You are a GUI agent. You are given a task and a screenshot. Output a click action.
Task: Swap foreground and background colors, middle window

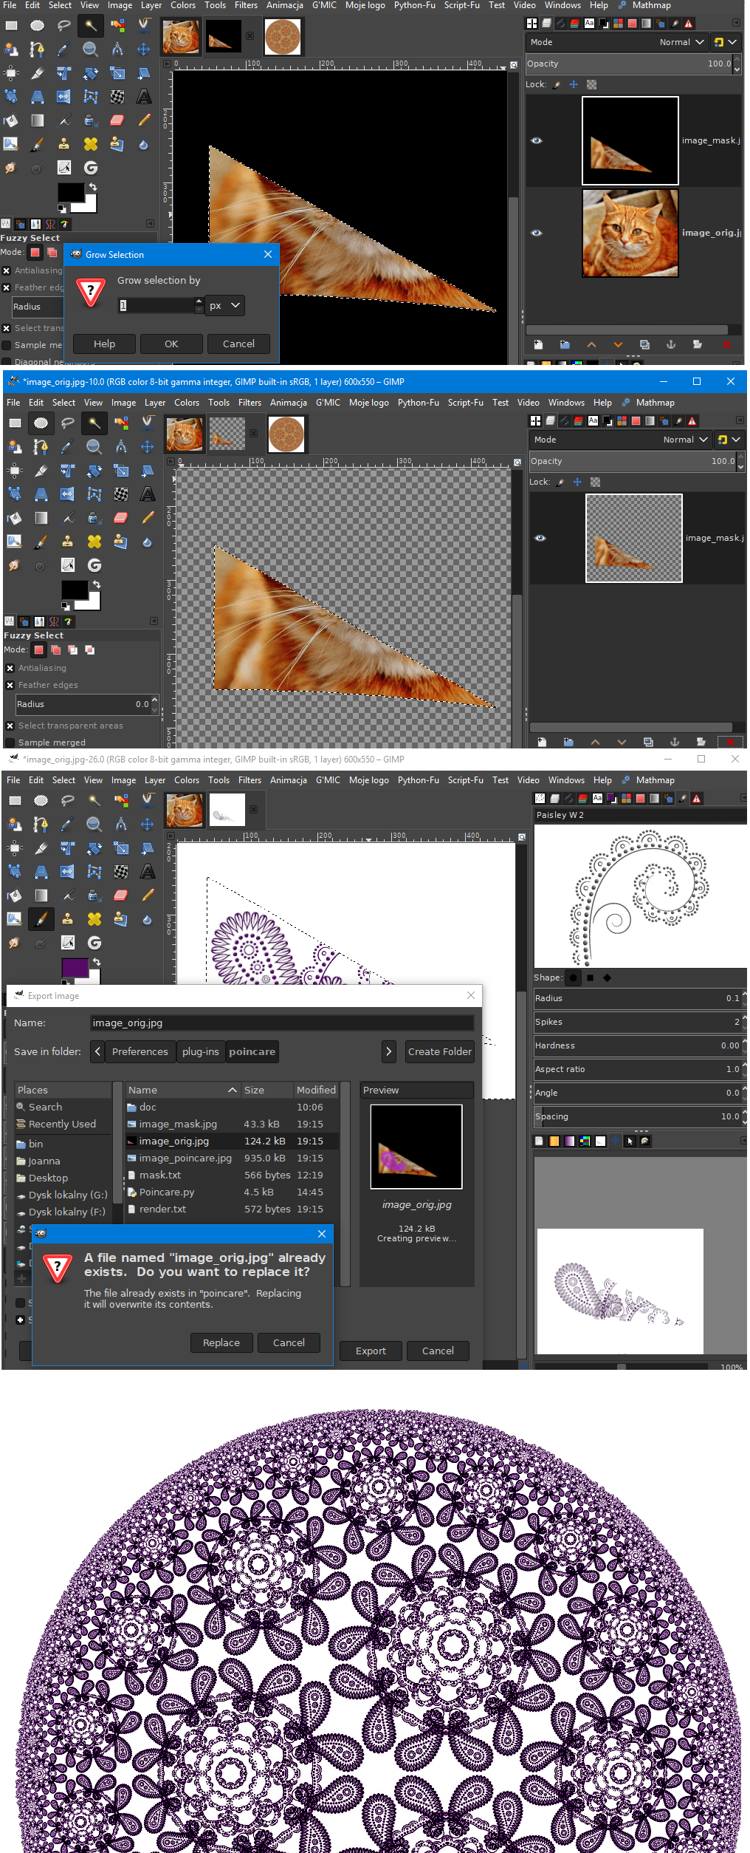tap(96, 584)
